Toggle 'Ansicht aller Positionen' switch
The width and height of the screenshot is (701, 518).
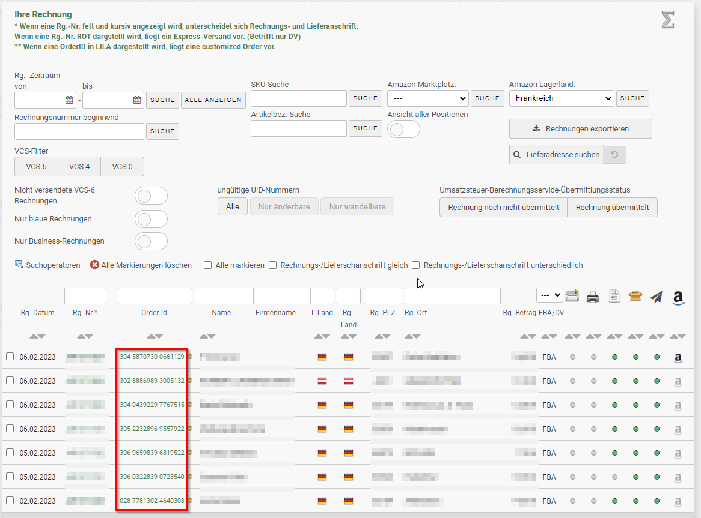(403, 129)
